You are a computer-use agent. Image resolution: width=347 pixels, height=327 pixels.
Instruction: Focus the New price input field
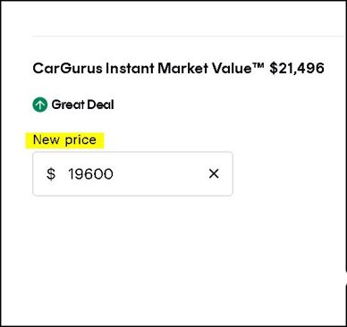[x=132, y=174]
